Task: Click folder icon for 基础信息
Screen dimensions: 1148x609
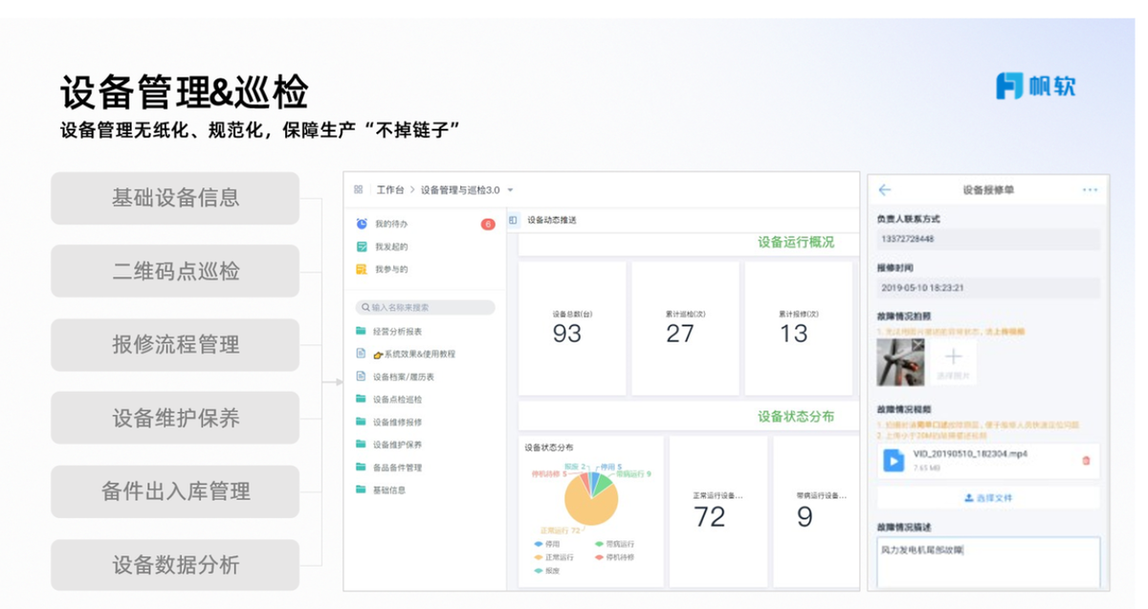Action: coord(361,489)
